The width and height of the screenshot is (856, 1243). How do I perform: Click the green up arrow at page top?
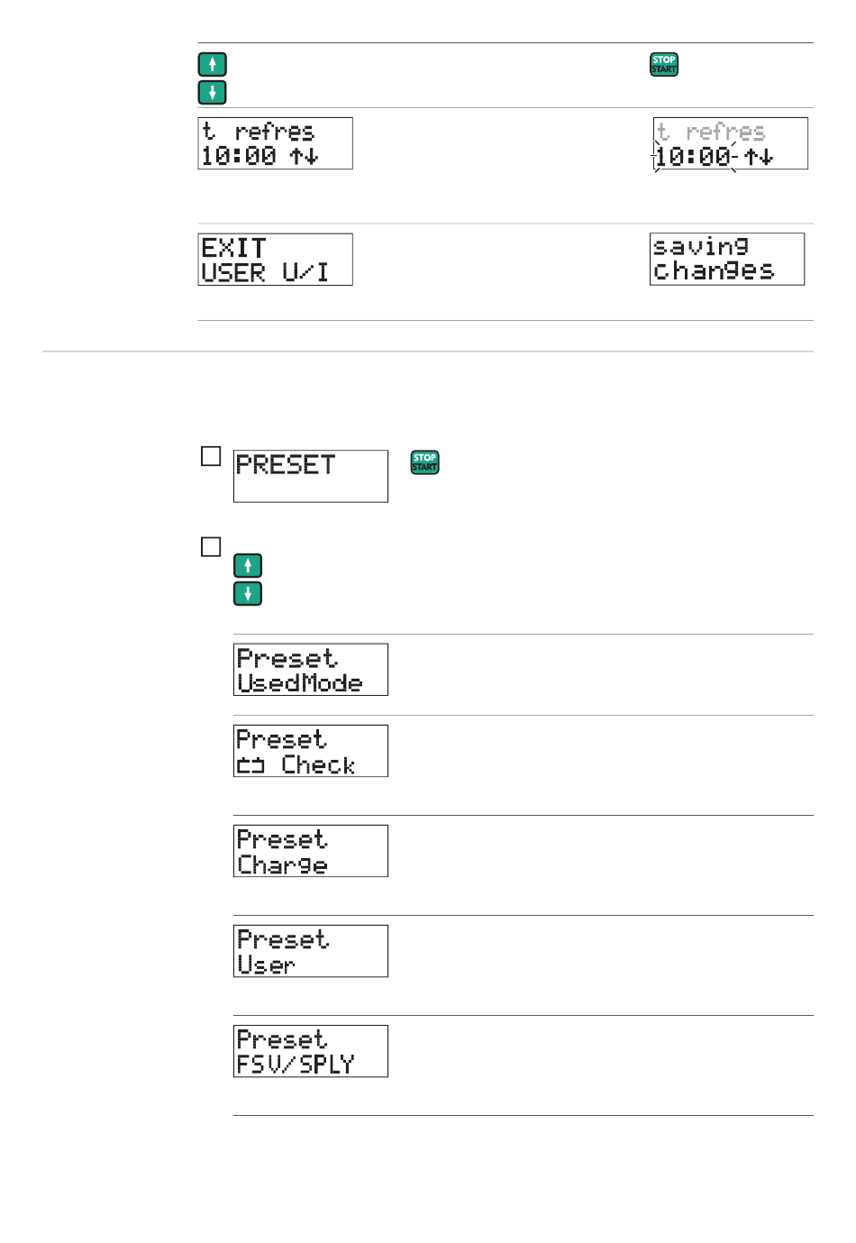point(212,64)
